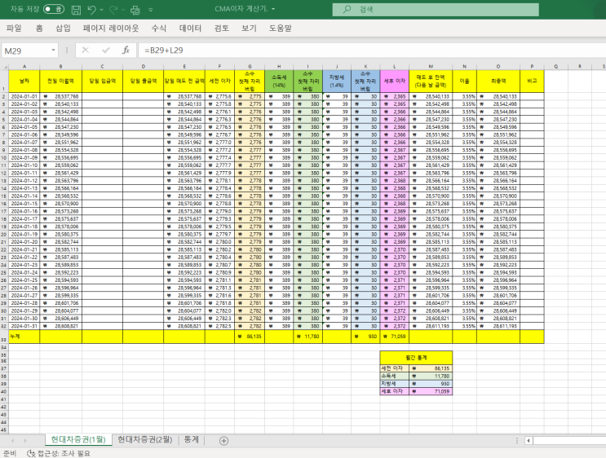The height and width of the screenshot is (458, 606).
Task: Click the formula bar showing =B29+L29
Action: click(x=326, y=50)
